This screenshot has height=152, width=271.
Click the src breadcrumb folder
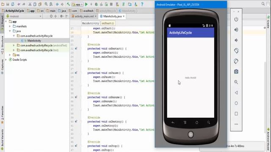(x=41, y=11)
